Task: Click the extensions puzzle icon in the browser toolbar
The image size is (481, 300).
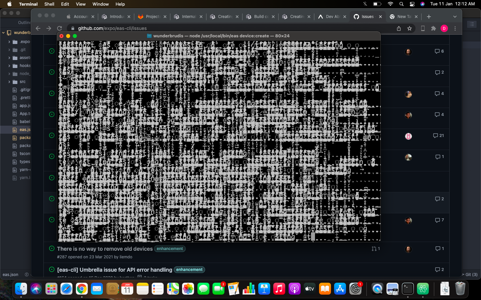Action: (x=433, y=28)
